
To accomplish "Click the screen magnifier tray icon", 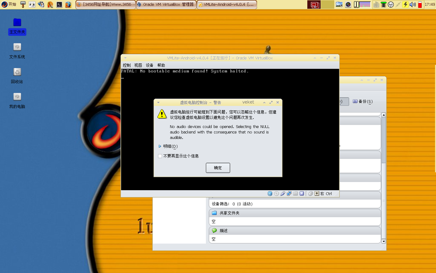I will click(339, 5).
